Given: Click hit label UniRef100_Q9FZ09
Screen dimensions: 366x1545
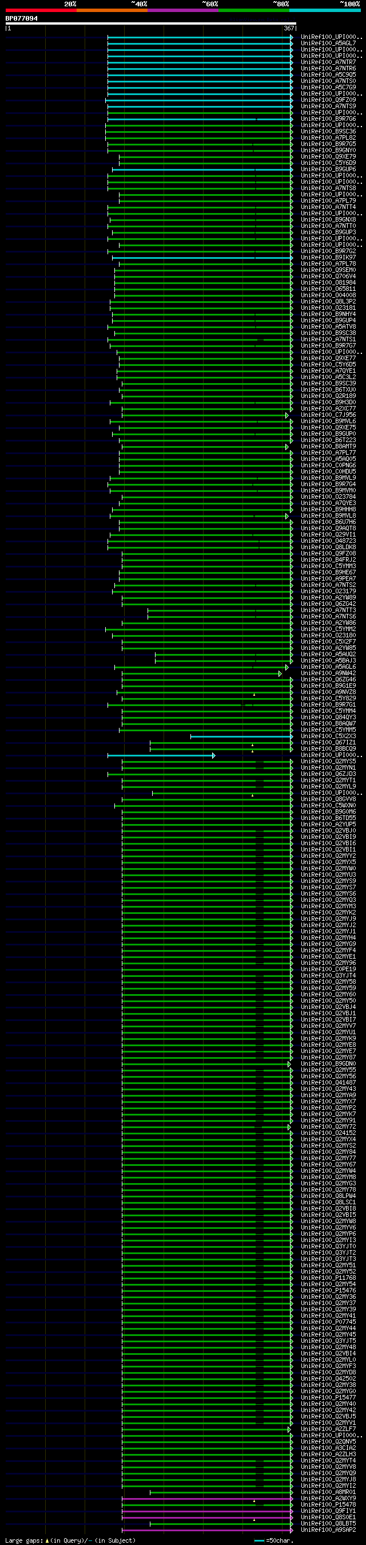Looking at the screenshot, I should coord(328,100).
